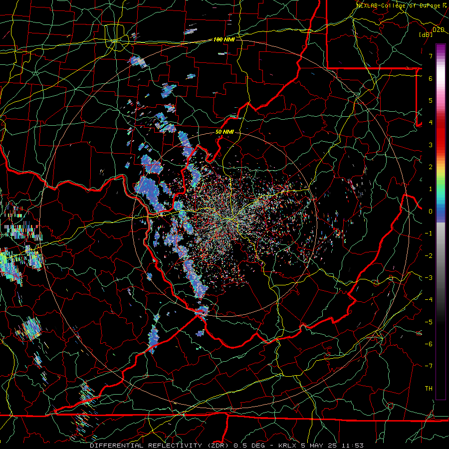This screenshot has height=449, width=449.
Task: Click the "100 NMI" range ring label
Action: pyautogui.click(x=224, y=39)
